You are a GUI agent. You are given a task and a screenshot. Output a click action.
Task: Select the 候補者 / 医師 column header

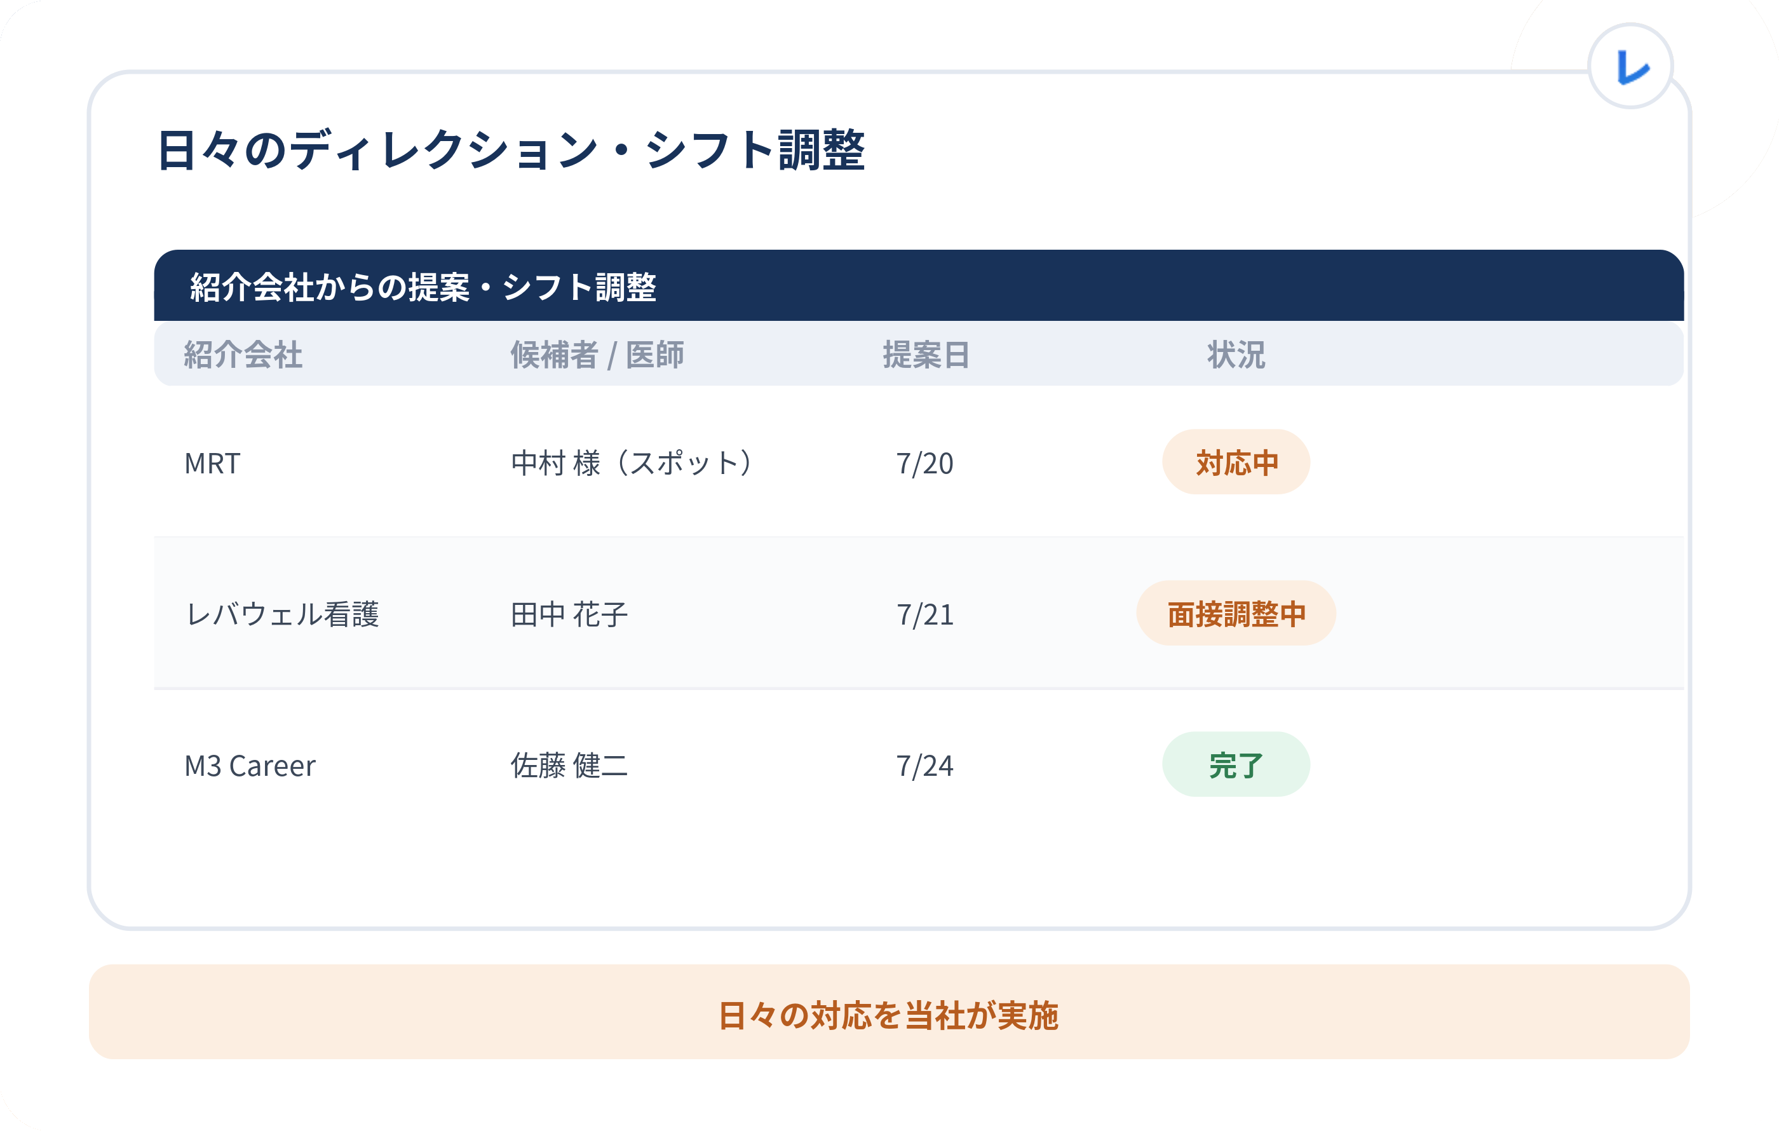pos(597,355)
